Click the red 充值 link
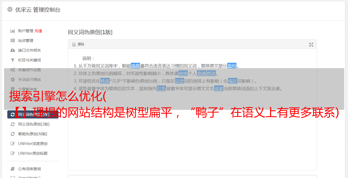The height and width of the screenshot is (178, 348). click(38, 31)
